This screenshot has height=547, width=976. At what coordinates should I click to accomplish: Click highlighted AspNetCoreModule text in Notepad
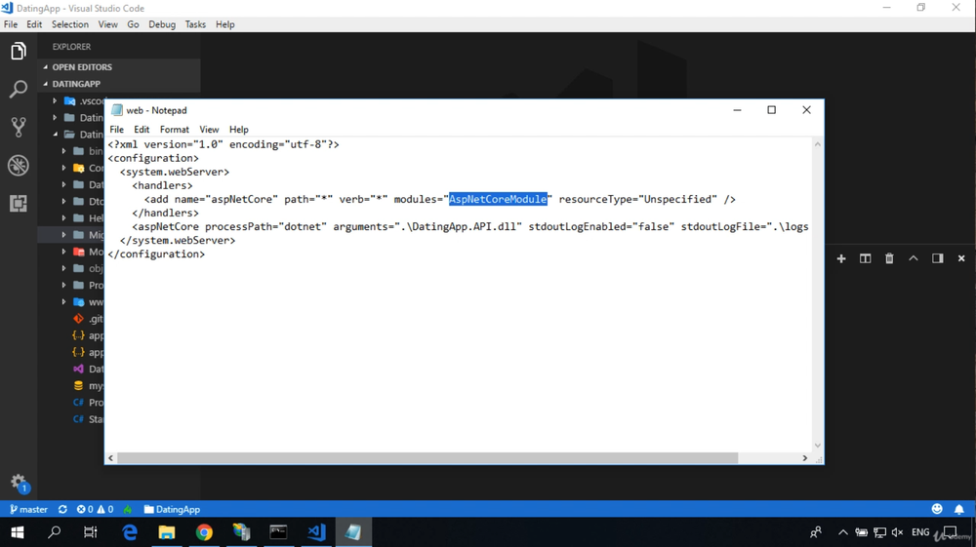point(498,199)
